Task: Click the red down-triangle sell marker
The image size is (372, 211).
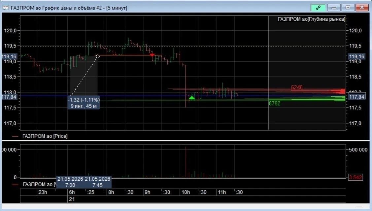Action: tap(152, 55)
